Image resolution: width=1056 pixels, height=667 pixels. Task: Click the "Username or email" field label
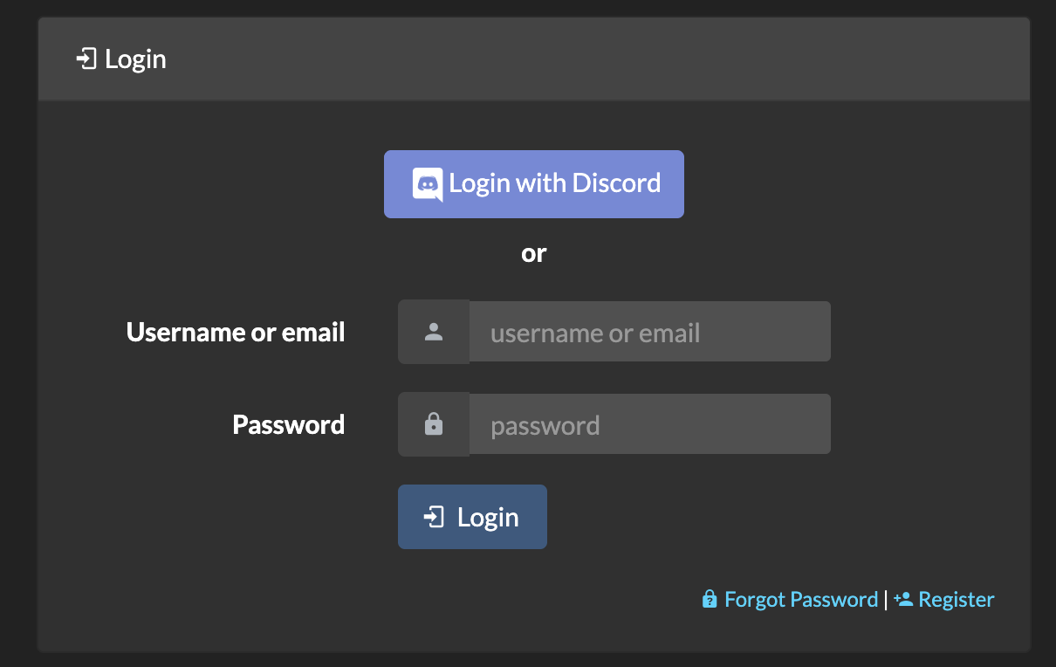coord(236,333)
